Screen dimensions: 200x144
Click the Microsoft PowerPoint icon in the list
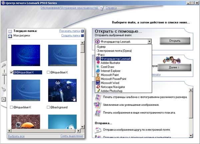point(98,79)
